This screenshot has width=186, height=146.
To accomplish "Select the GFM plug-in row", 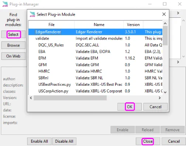I will tap(96, 65).
